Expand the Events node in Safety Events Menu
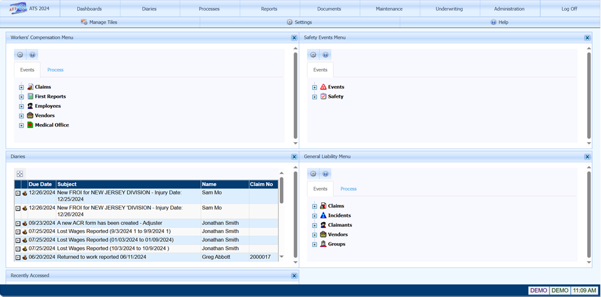Image resolution: width=601 pixels, height=297 pixels. click(x=314, y=87)
